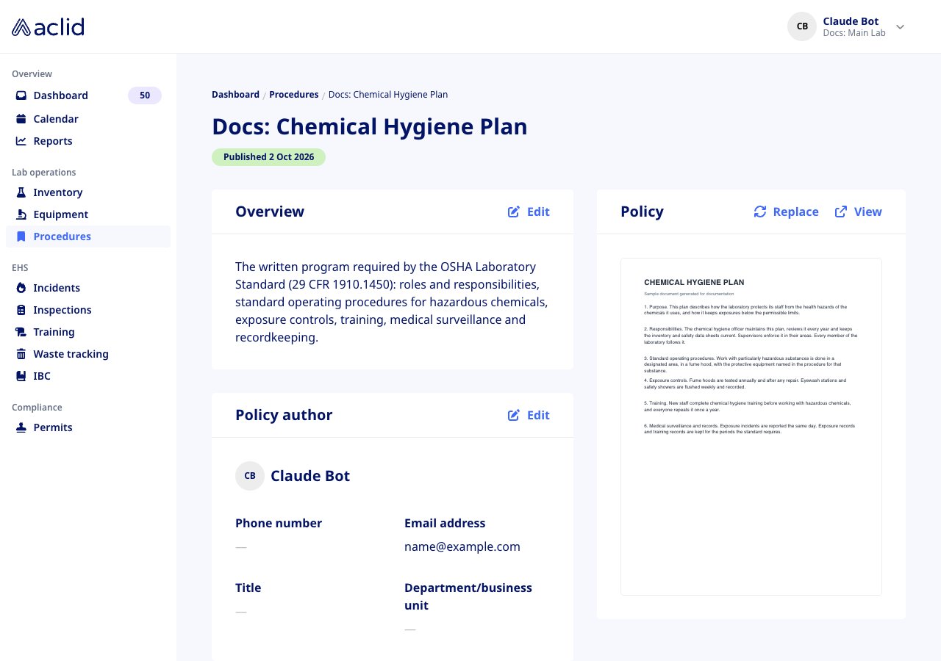Click the Inventory flask icon
The image size is (941, 661).
[x=21, y=192]
